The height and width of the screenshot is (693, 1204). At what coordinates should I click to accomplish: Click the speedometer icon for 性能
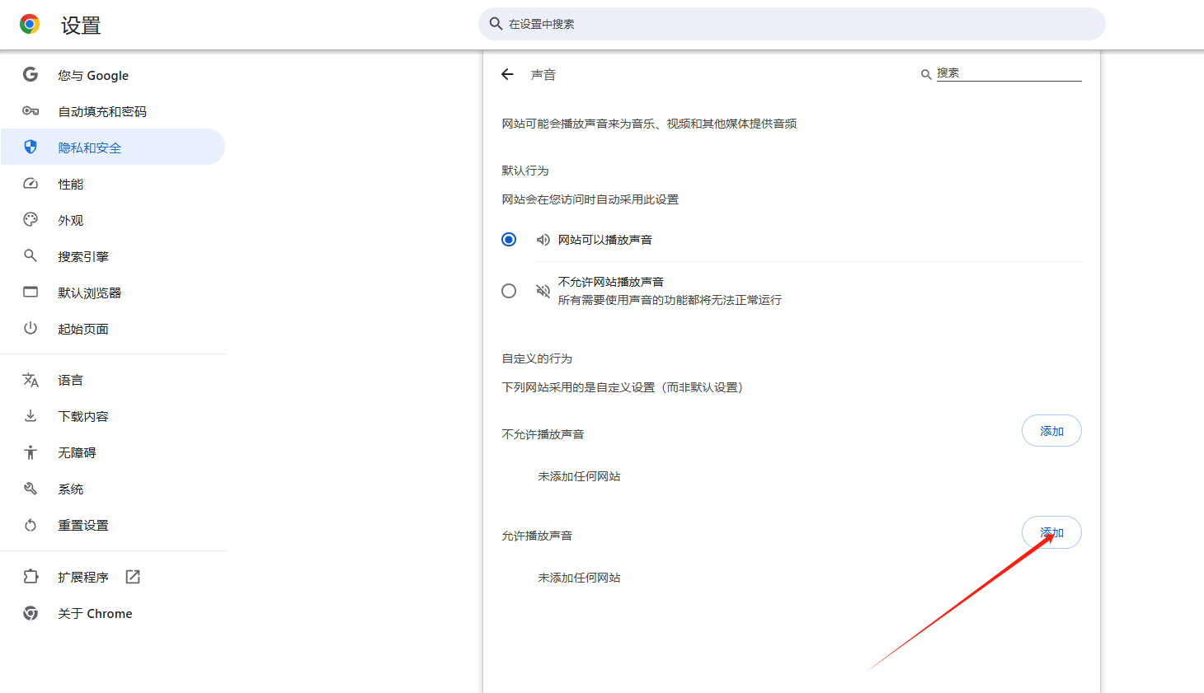point(31,184)
